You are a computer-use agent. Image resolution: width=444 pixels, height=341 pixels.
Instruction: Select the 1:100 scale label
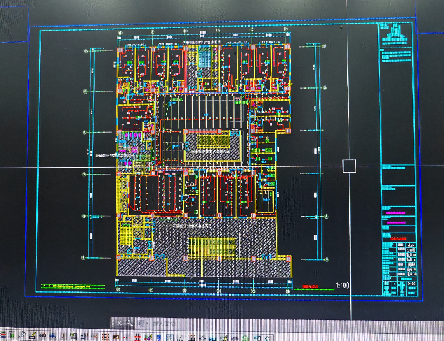coord(343,285)
